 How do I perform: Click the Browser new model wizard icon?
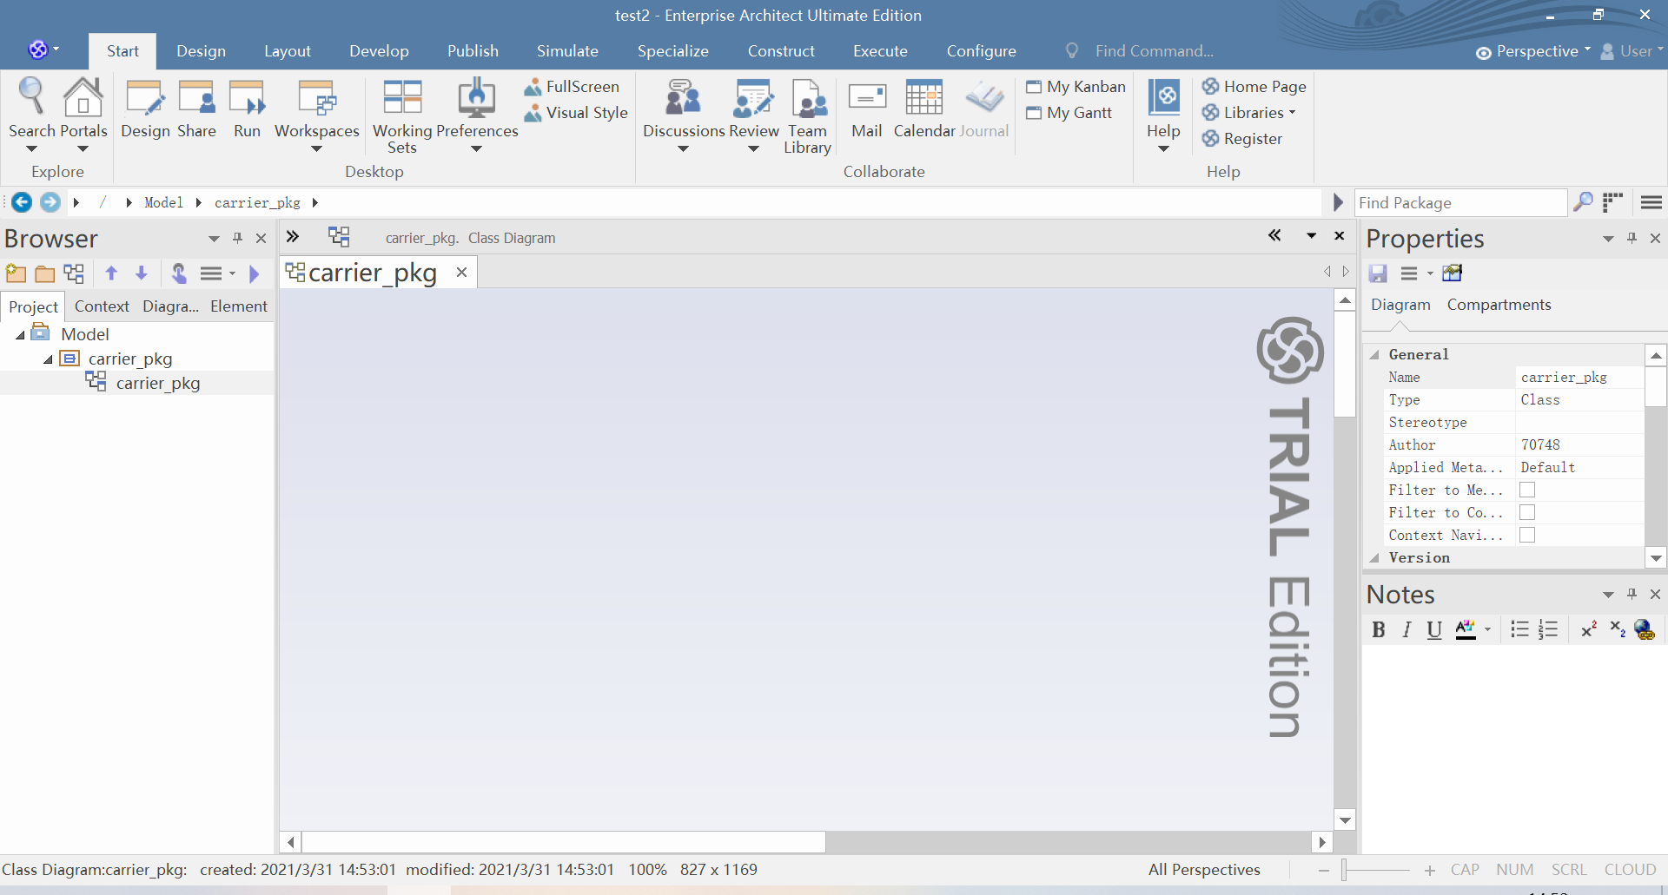pos(16,273)
